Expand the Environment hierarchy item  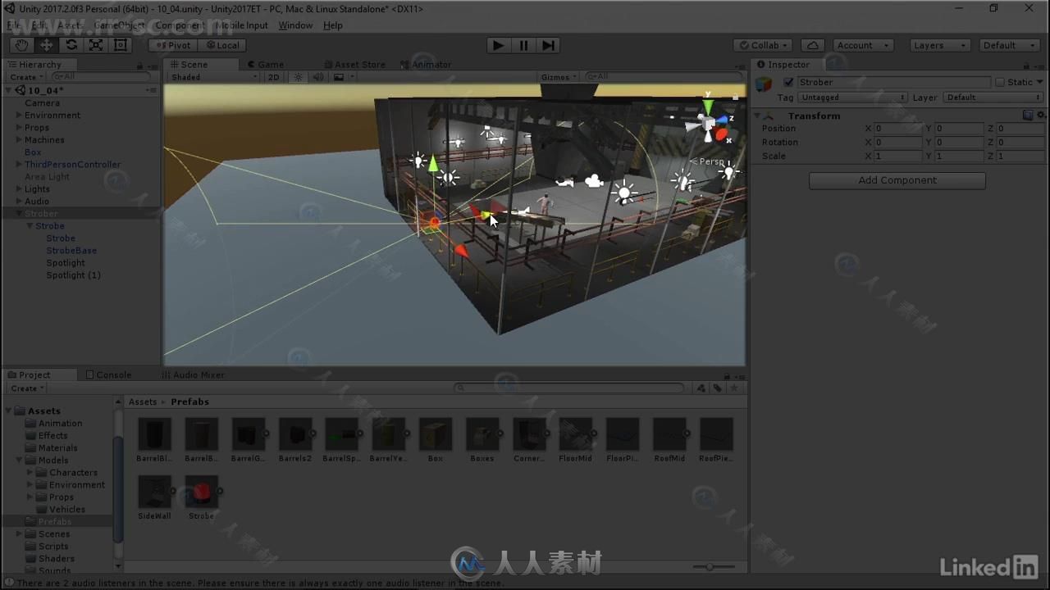point(19,116)
